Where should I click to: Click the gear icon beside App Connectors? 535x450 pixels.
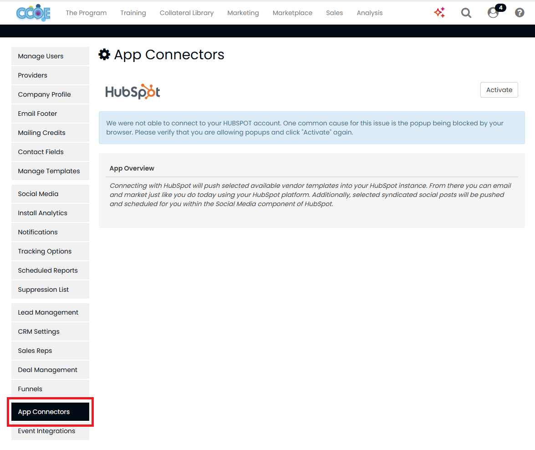click(104, 55)
